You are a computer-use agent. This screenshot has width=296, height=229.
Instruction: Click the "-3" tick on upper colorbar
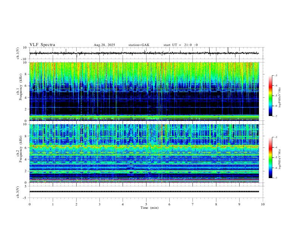[276, 76]
